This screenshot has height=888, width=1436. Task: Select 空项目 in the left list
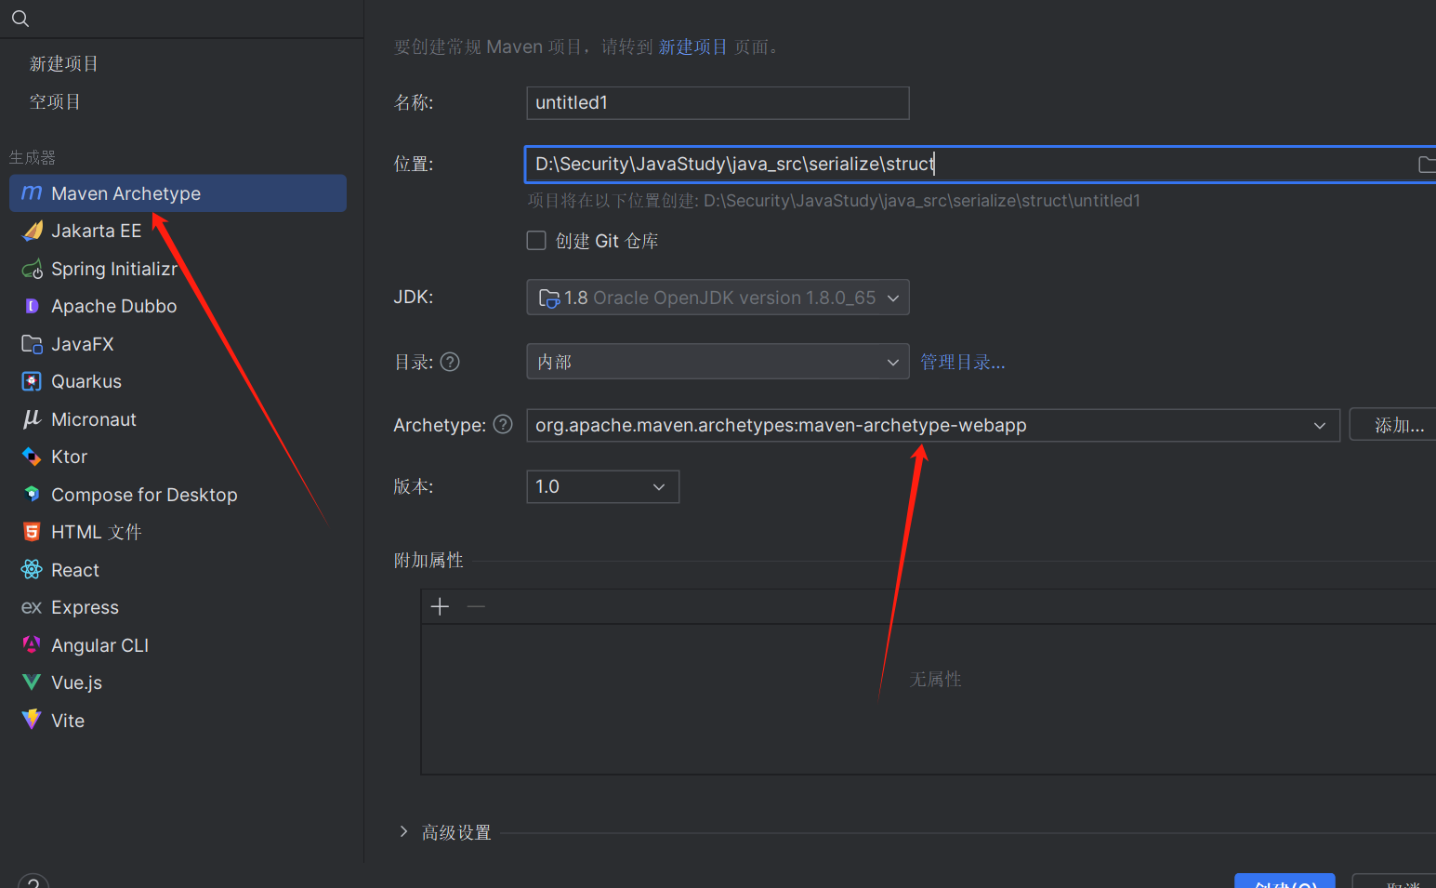coord(55,101)
